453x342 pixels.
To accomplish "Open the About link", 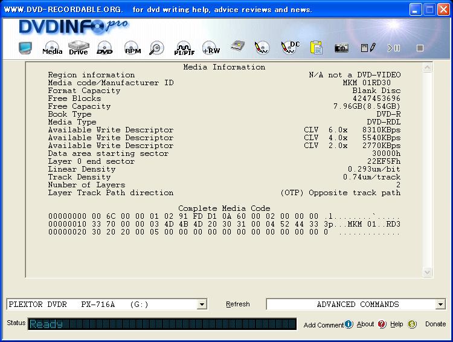I will 365,324.
